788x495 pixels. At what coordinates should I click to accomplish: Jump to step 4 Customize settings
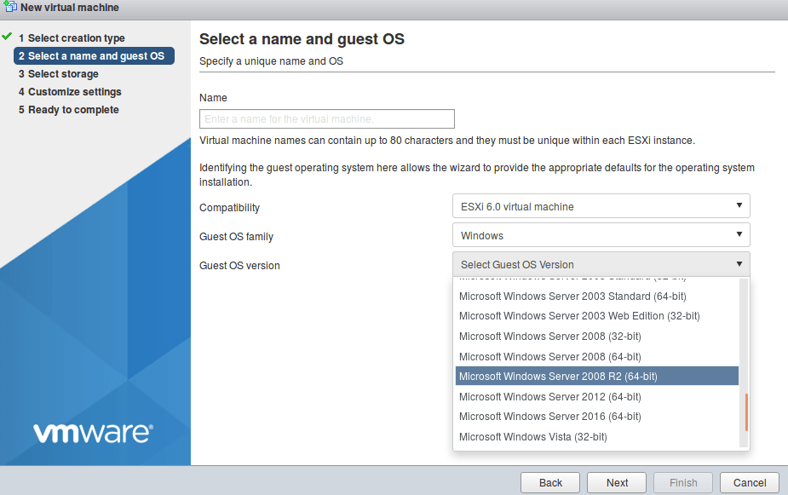(70, 92)
